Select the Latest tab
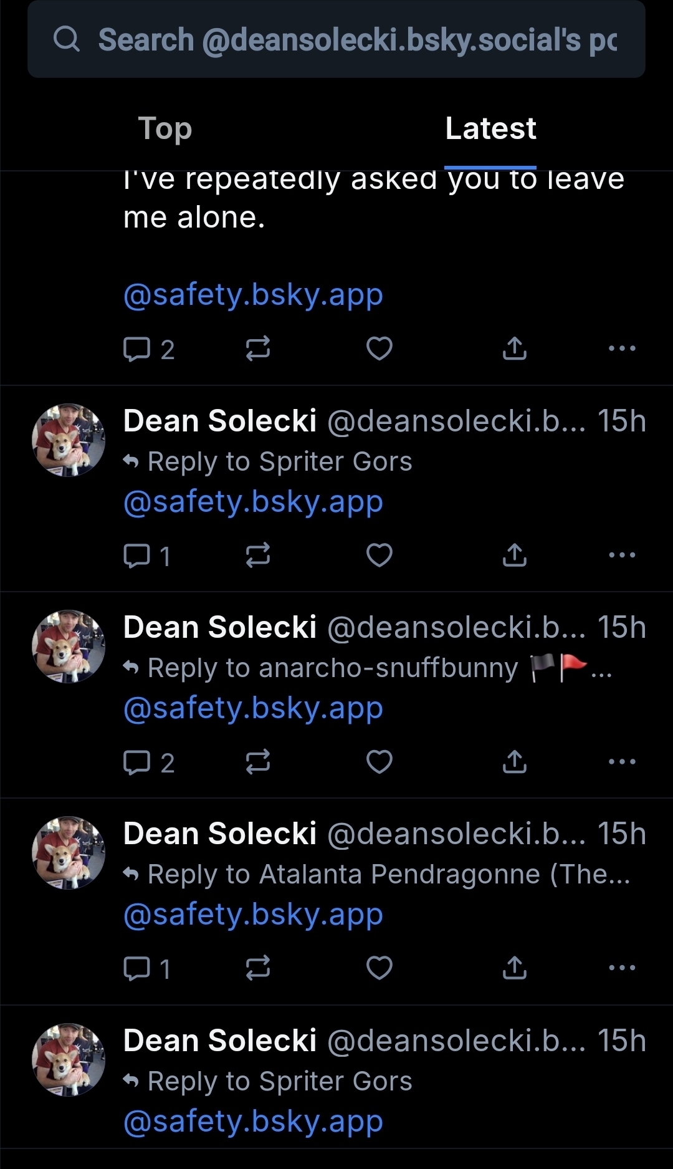Screen dimensions: 673x1169 point(490,128)
